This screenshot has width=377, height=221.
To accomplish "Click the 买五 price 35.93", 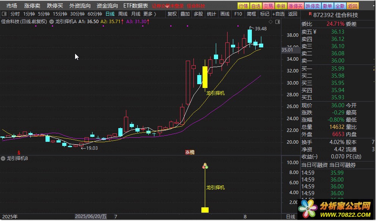I will click(x=338, y=97).
